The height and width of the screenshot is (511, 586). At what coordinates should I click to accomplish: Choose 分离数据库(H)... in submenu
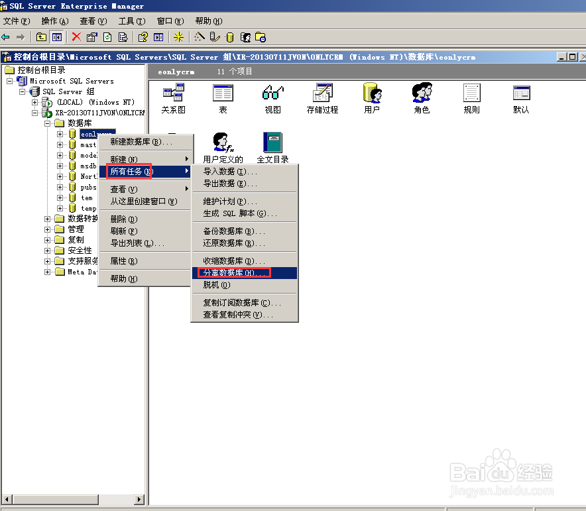245,272
